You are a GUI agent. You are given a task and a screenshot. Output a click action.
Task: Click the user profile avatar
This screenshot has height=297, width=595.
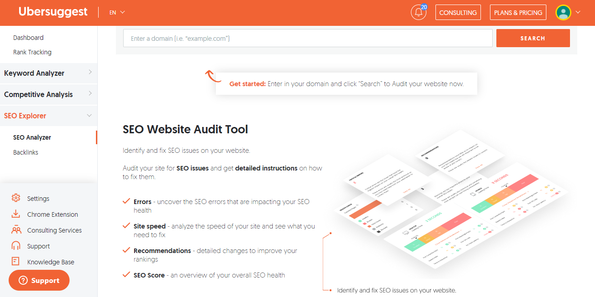coord(563,12)
